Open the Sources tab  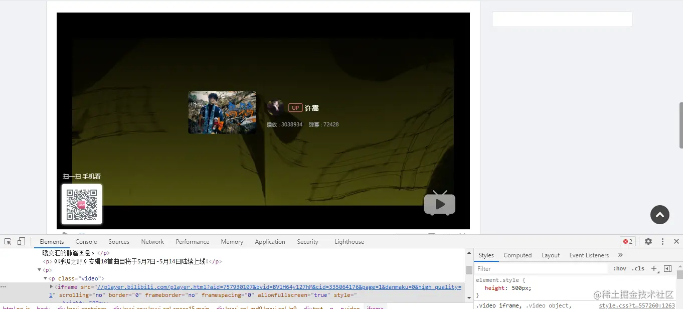pyautogui.click(x=119, y=241)
